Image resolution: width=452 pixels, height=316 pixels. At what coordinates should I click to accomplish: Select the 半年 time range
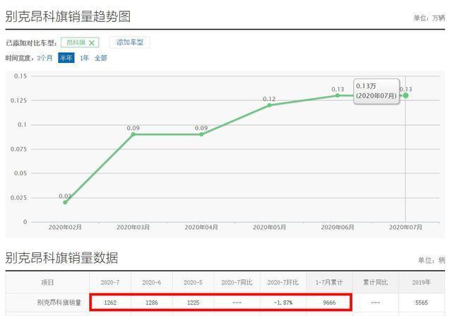(66, 58)
